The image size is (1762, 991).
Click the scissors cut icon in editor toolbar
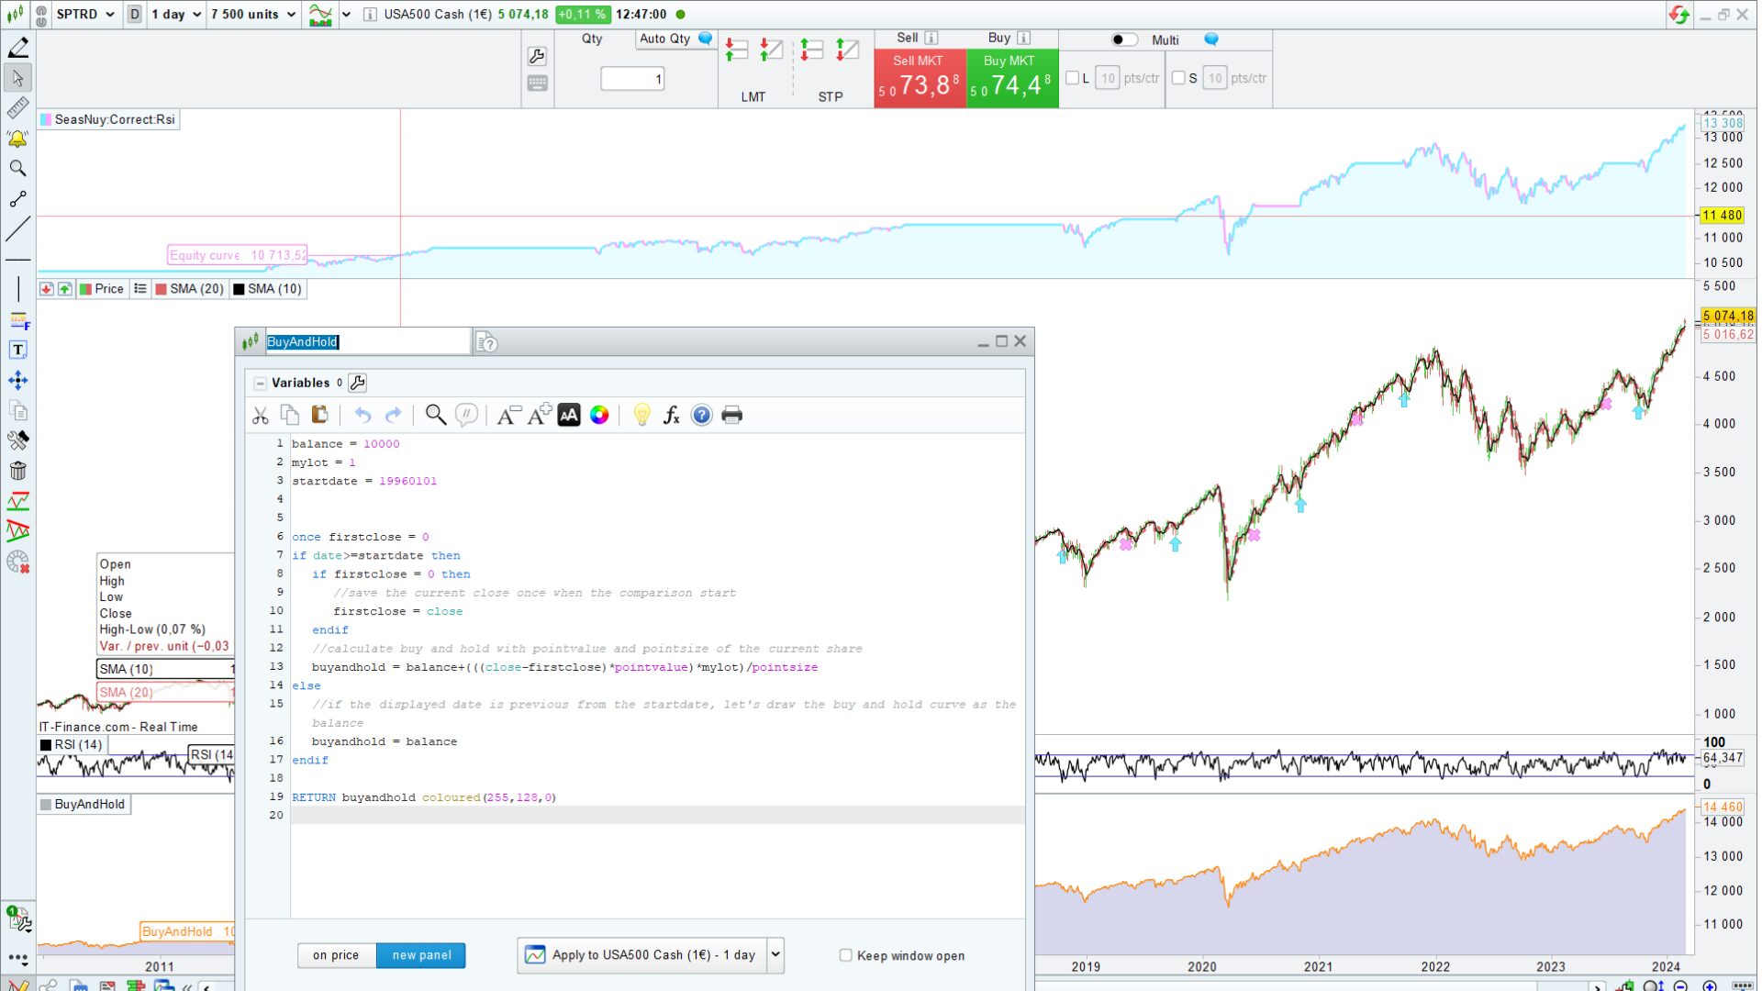tap(261, 416)
